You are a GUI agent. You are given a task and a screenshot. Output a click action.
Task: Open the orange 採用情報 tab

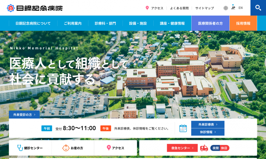click(x=243, y=23)
